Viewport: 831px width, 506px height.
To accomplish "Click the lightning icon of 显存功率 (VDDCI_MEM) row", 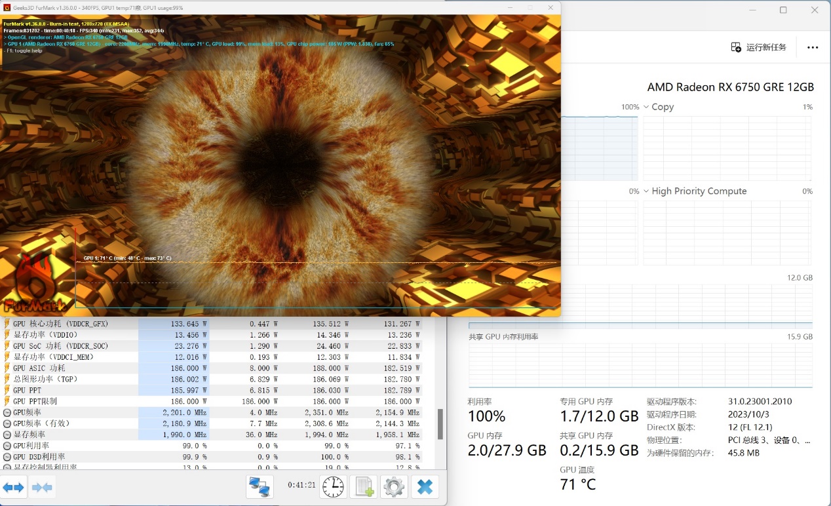I will (x=7, y=357).
